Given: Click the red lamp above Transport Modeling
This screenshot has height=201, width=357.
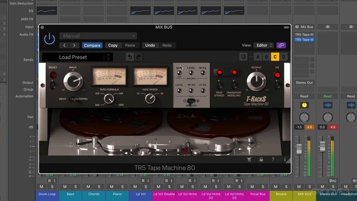Looking at the screenshot, I should pyautogui.click(x=234, y=73).
